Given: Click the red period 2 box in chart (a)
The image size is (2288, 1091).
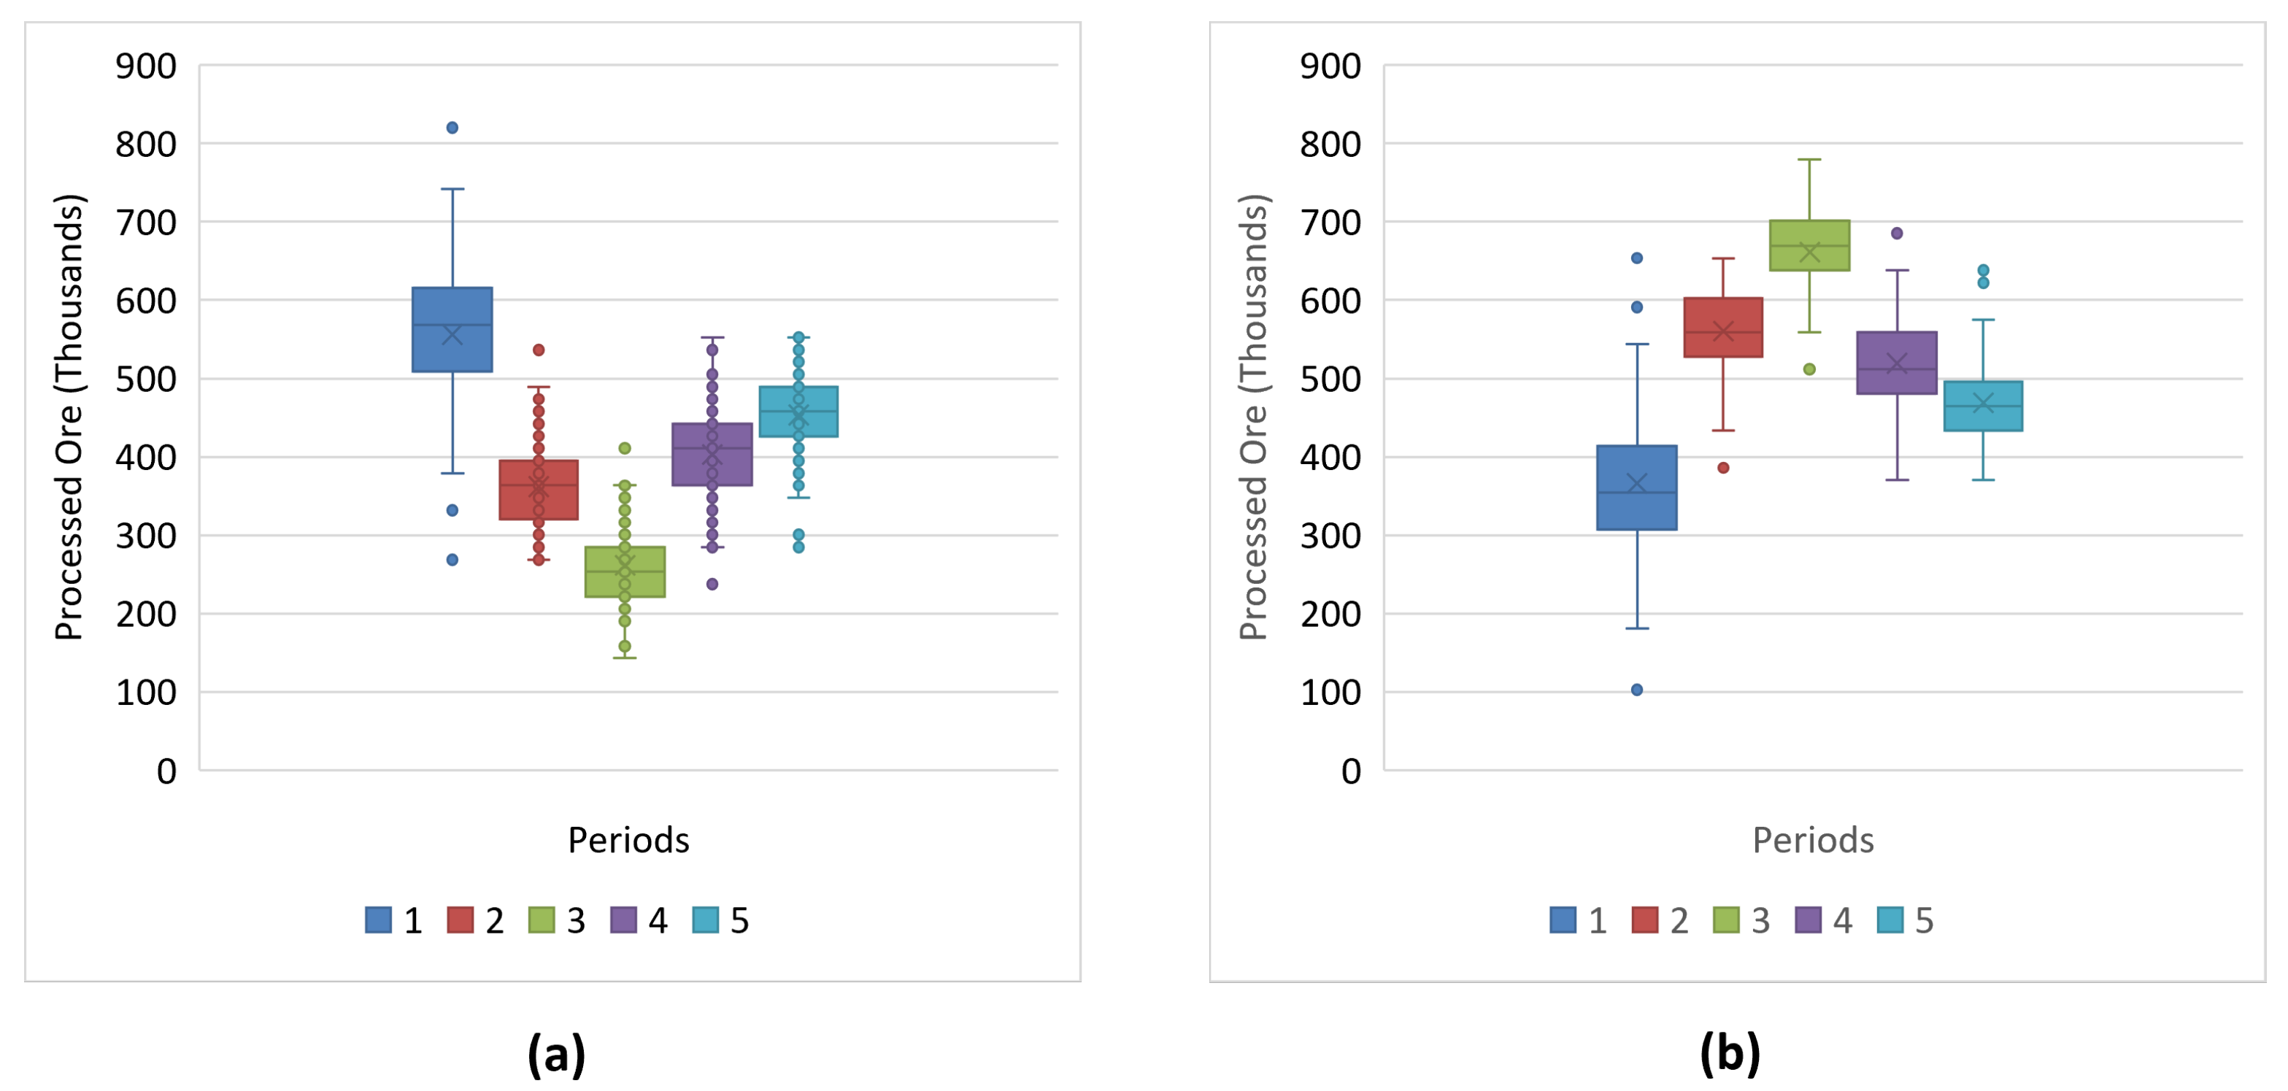Looking at the screenshot, I should pos(539,490).
